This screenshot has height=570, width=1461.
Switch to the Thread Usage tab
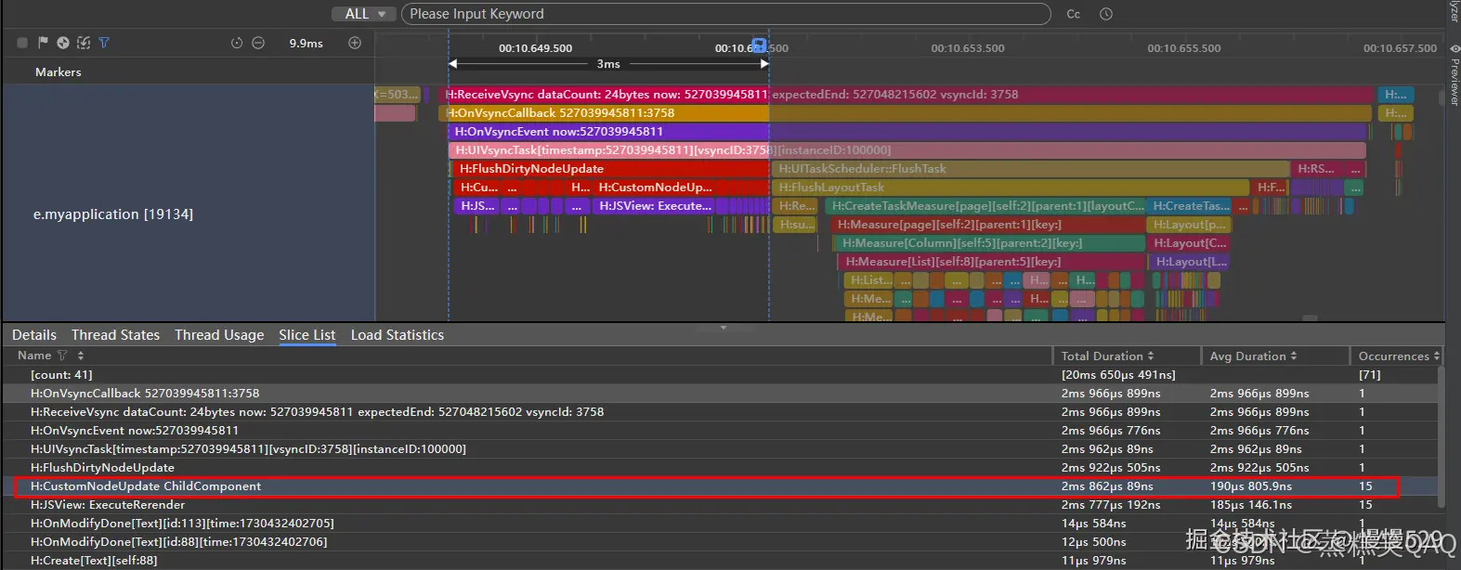(219, 335)
